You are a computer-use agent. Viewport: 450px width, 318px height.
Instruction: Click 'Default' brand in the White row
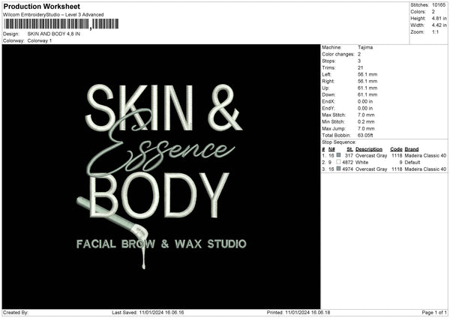pos(412,162)
